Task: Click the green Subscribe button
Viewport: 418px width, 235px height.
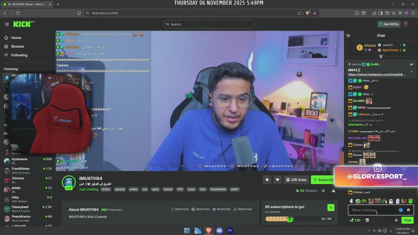Action: 322,180
